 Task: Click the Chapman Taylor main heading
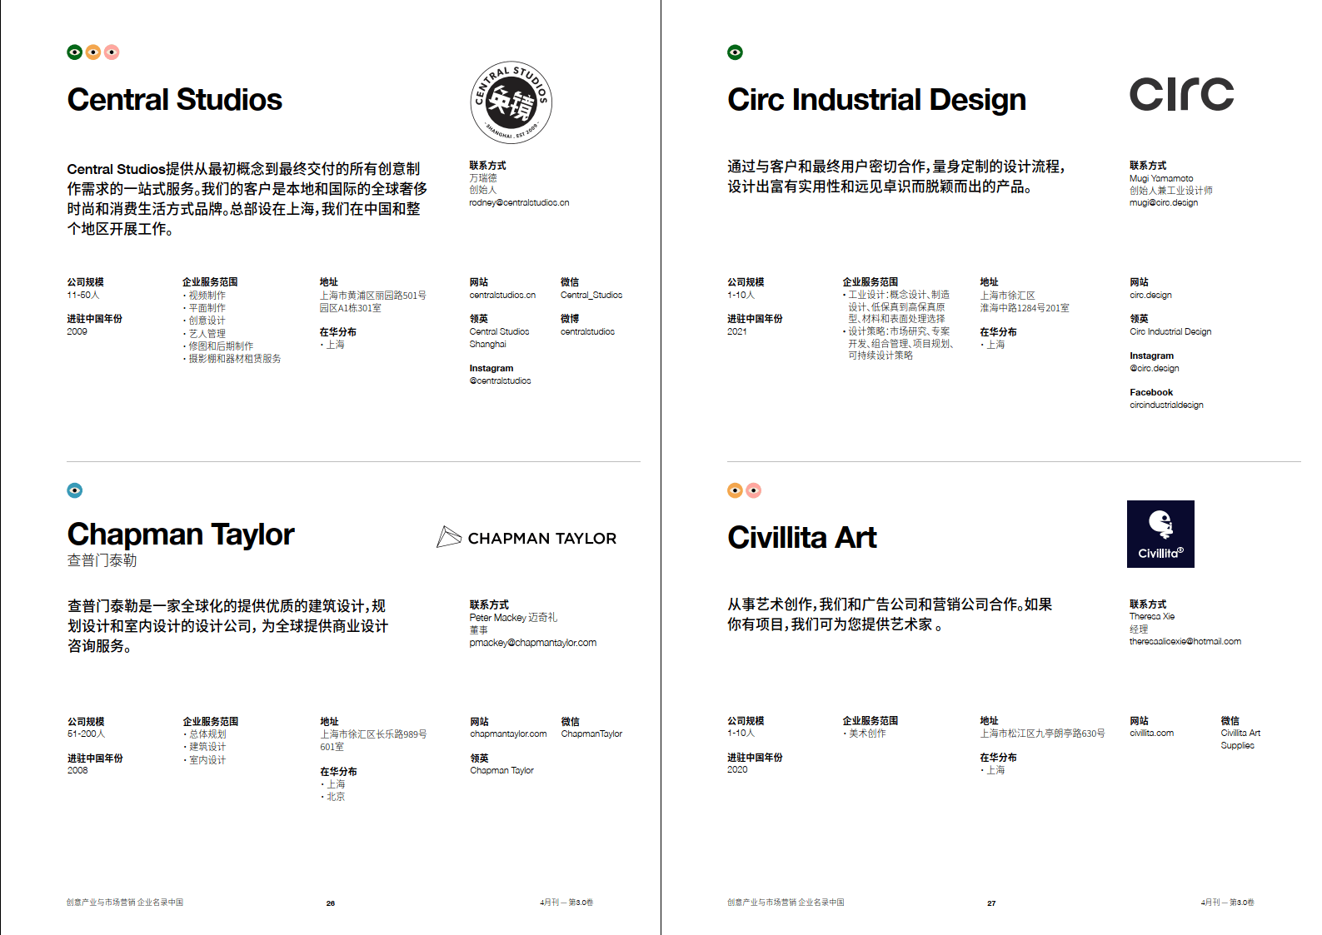(x=181, y=535)
